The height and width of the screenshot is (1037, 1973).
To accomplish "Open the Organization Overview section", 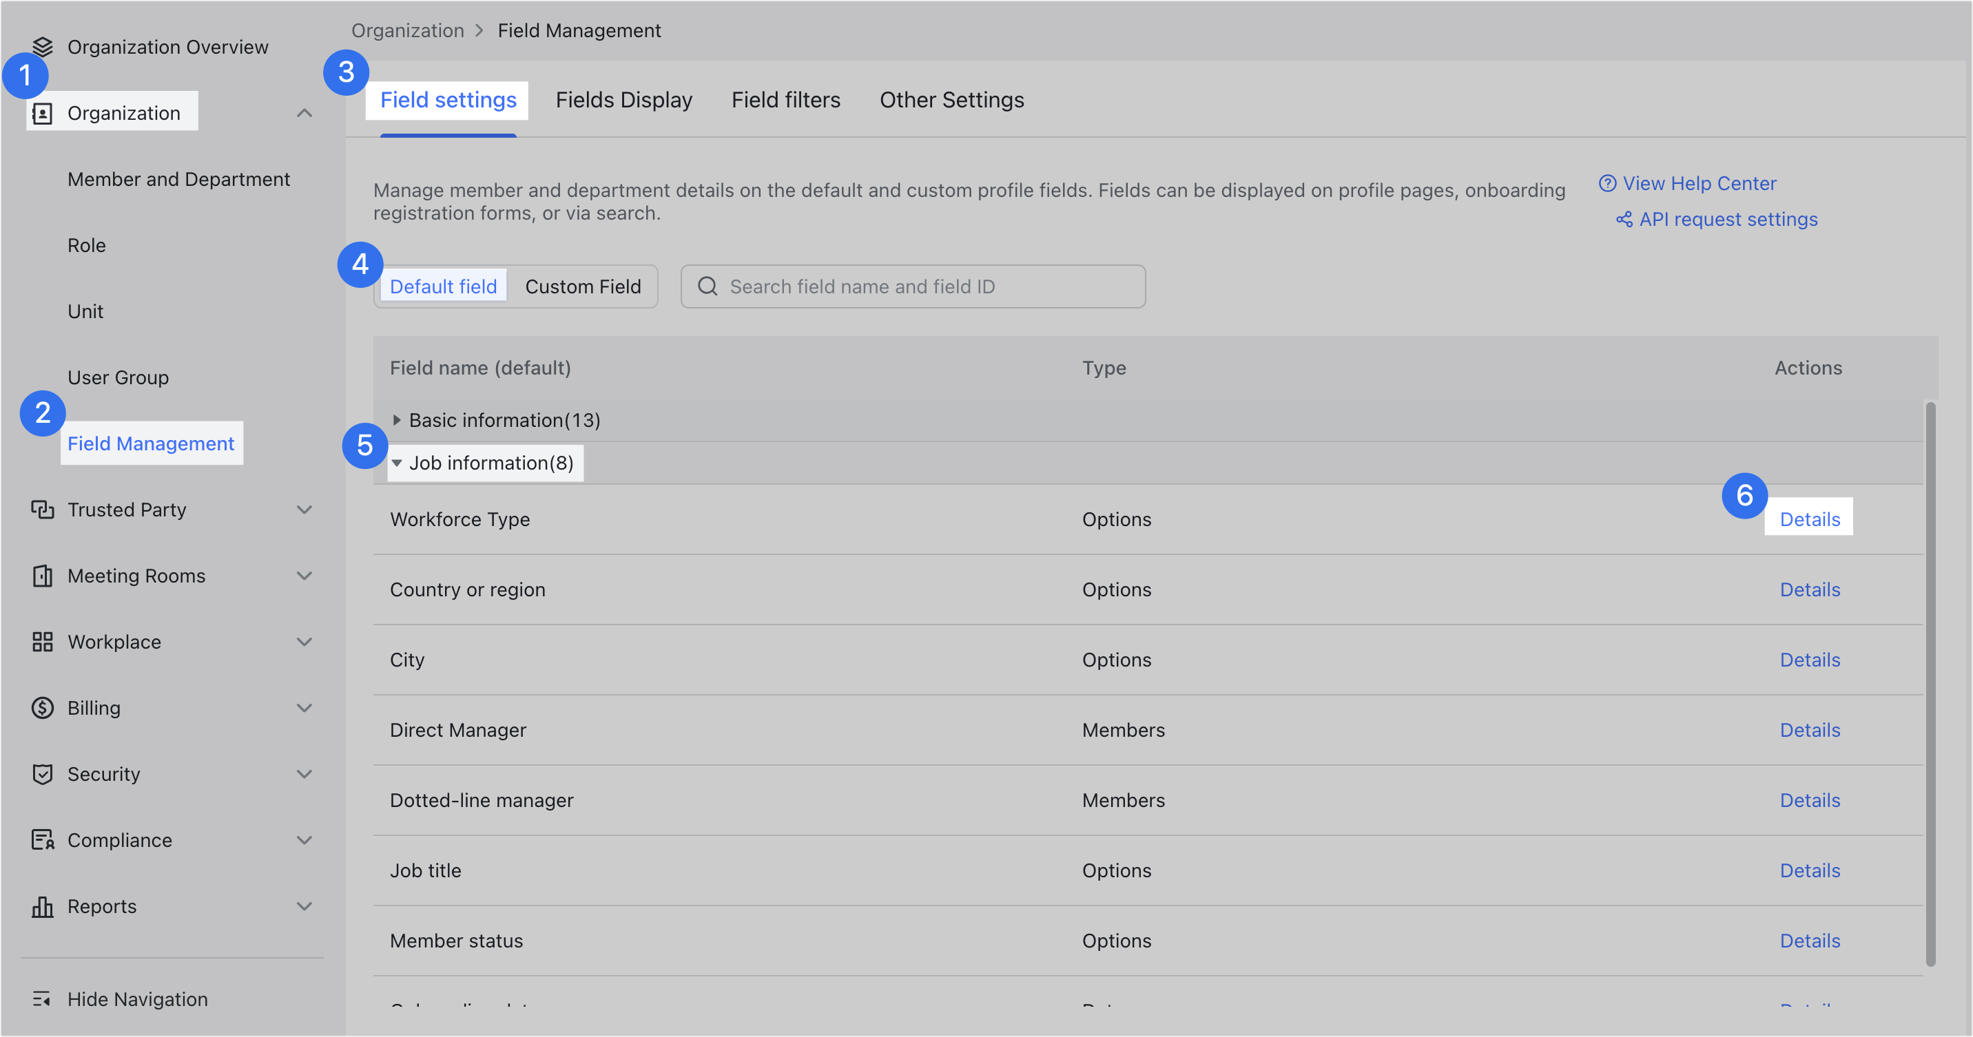I will (x=167, y=47).
